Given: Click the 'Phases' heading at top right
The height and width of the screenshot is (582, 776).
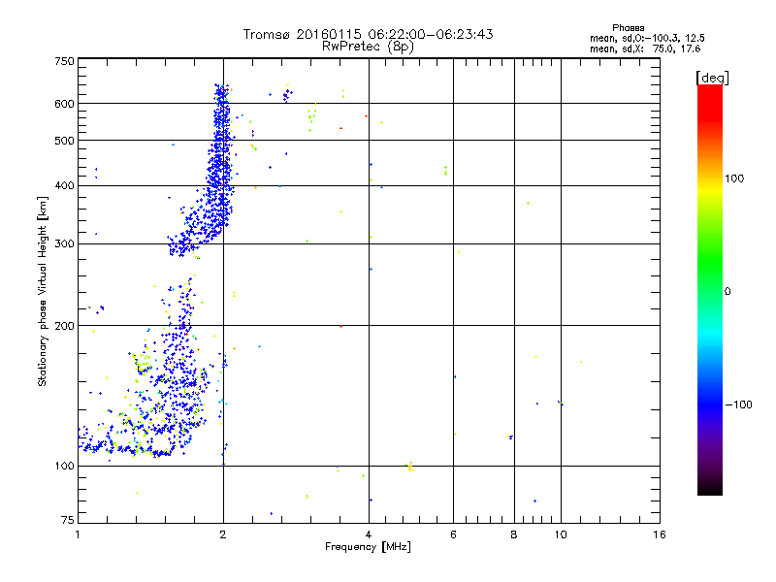Looking at the screenshot, I should click(x=628, y=28).
